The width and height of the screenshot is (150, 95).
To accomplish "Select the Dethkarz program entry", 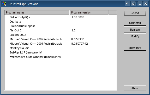I will tap(61, 22).
